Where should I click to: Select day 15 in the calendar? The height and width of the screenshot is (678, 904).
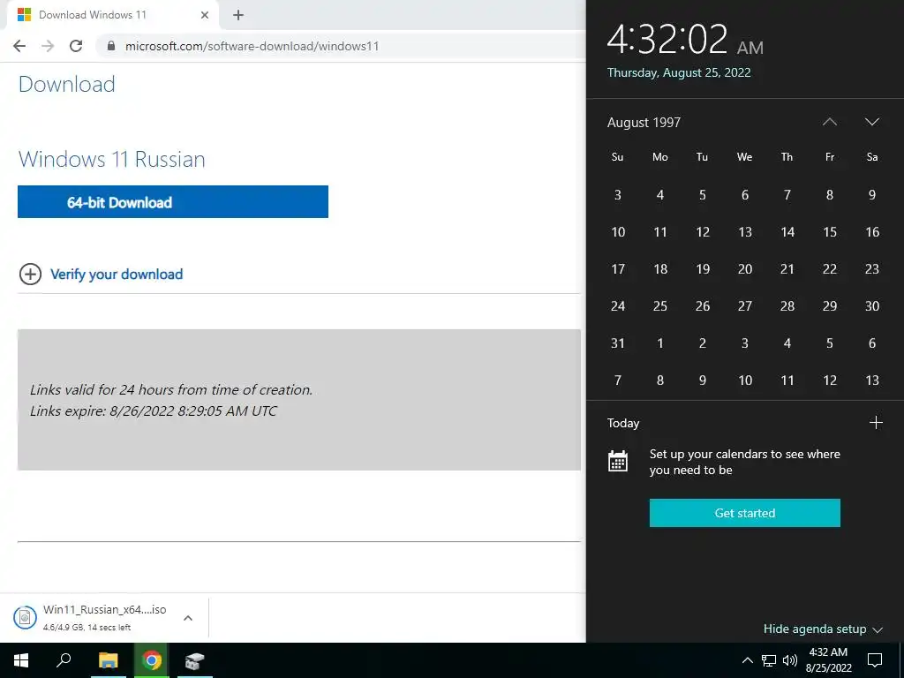point(830,232)
